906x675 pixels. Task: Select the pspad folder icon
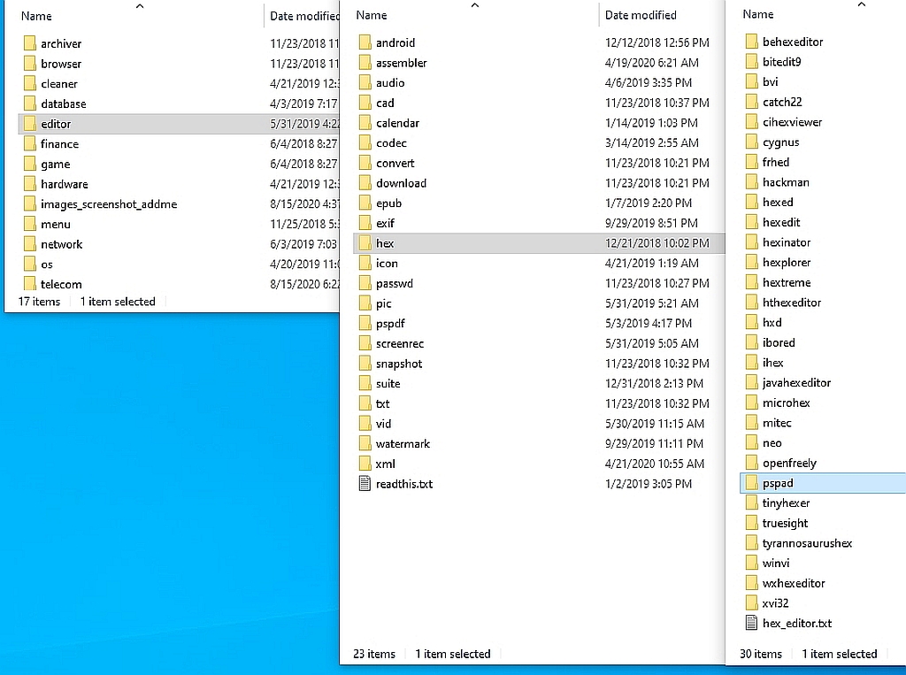pos(751,483)
